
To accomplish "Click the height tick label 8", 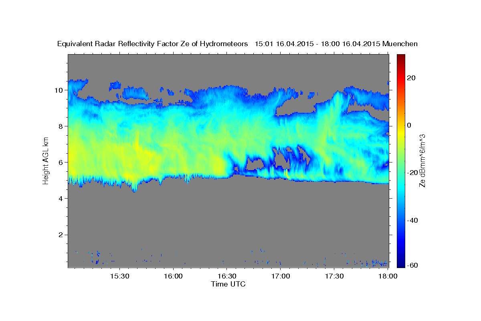I will [x=61, y=126].
